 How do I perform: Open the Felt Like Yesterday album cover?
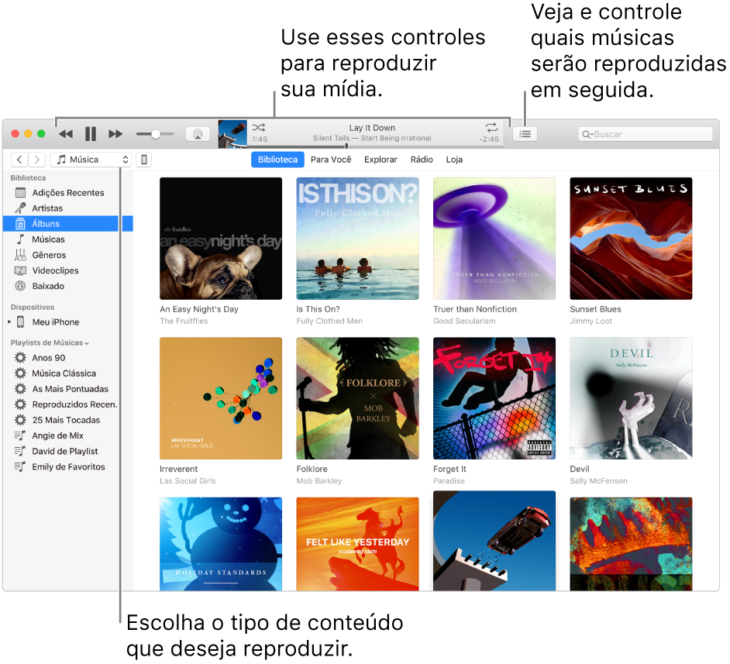point(357,544)
